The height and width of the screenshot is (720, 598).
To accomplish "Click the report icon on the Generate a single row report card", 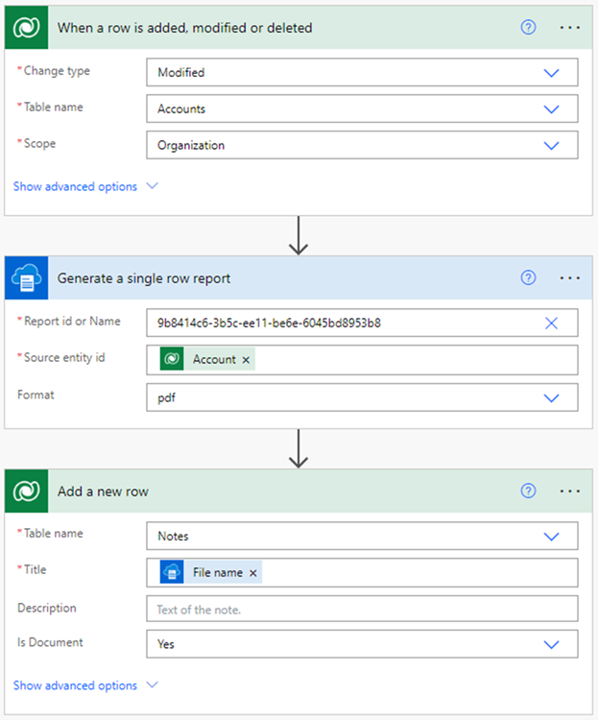I will click(x=26, y=277).
